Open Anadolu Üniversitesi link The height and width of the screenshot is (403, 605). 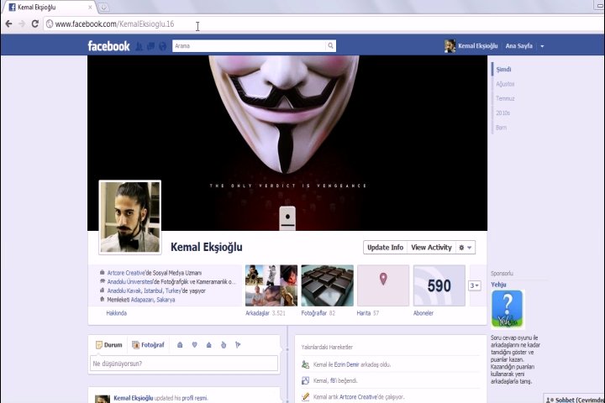coord(130,282)
